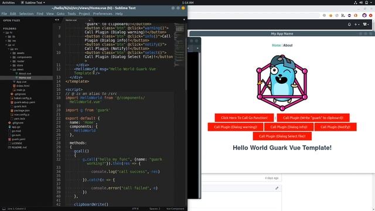Viewport: 375px width, 211px height.
Task: Click the App.vue file icon
Action: (x=14, y=82)
